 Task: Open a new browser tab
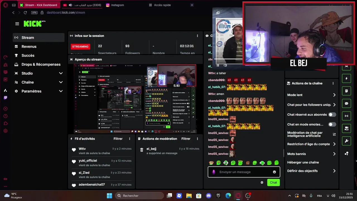point(192,5)
